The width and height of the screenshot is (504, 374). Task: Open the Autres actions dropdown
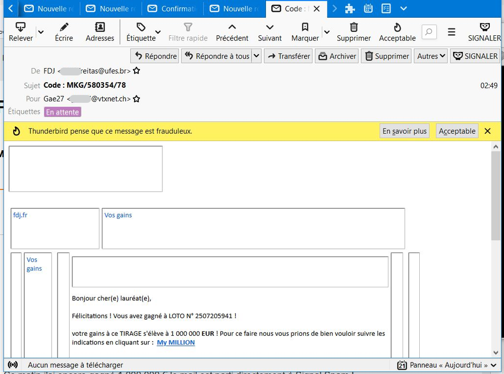tap(431, 56)
